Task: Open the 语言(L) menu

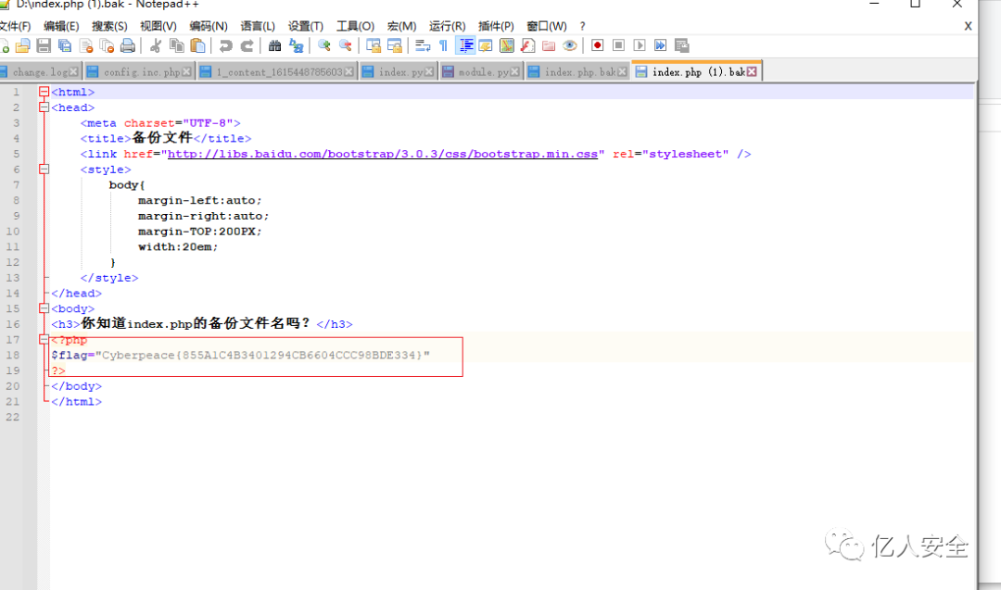Action: coord(258,26)
